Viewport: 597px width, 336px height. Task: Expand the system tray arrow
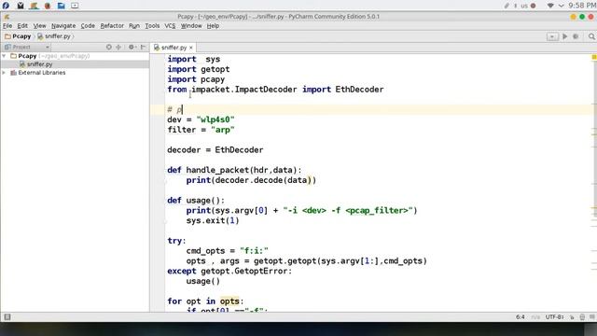pyautogui.click(x=561, y=6)
